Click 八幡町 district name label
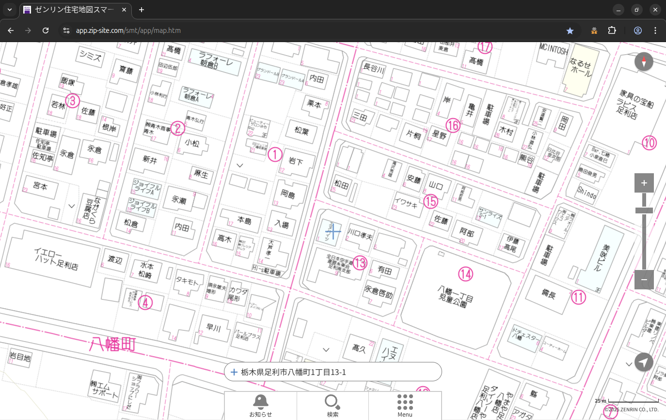Image resolution: width=666 pixels, height=420 pixels. coord(112,345)
